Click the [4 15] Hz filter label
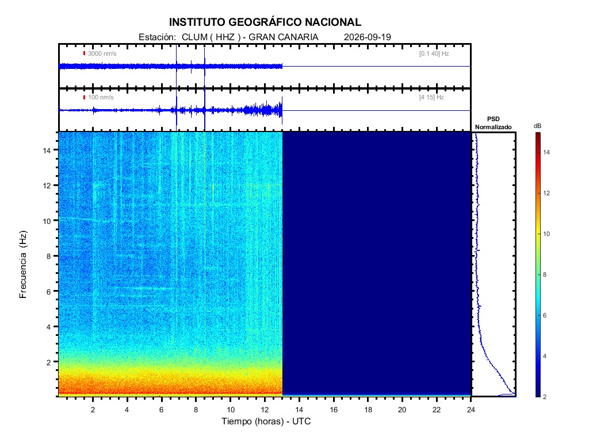The image size is (589, 441). [x=431, y=97]
